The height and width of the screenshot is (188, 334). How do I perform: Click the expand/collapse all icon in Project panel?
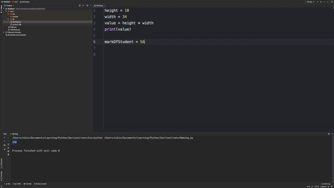[83, 6]
